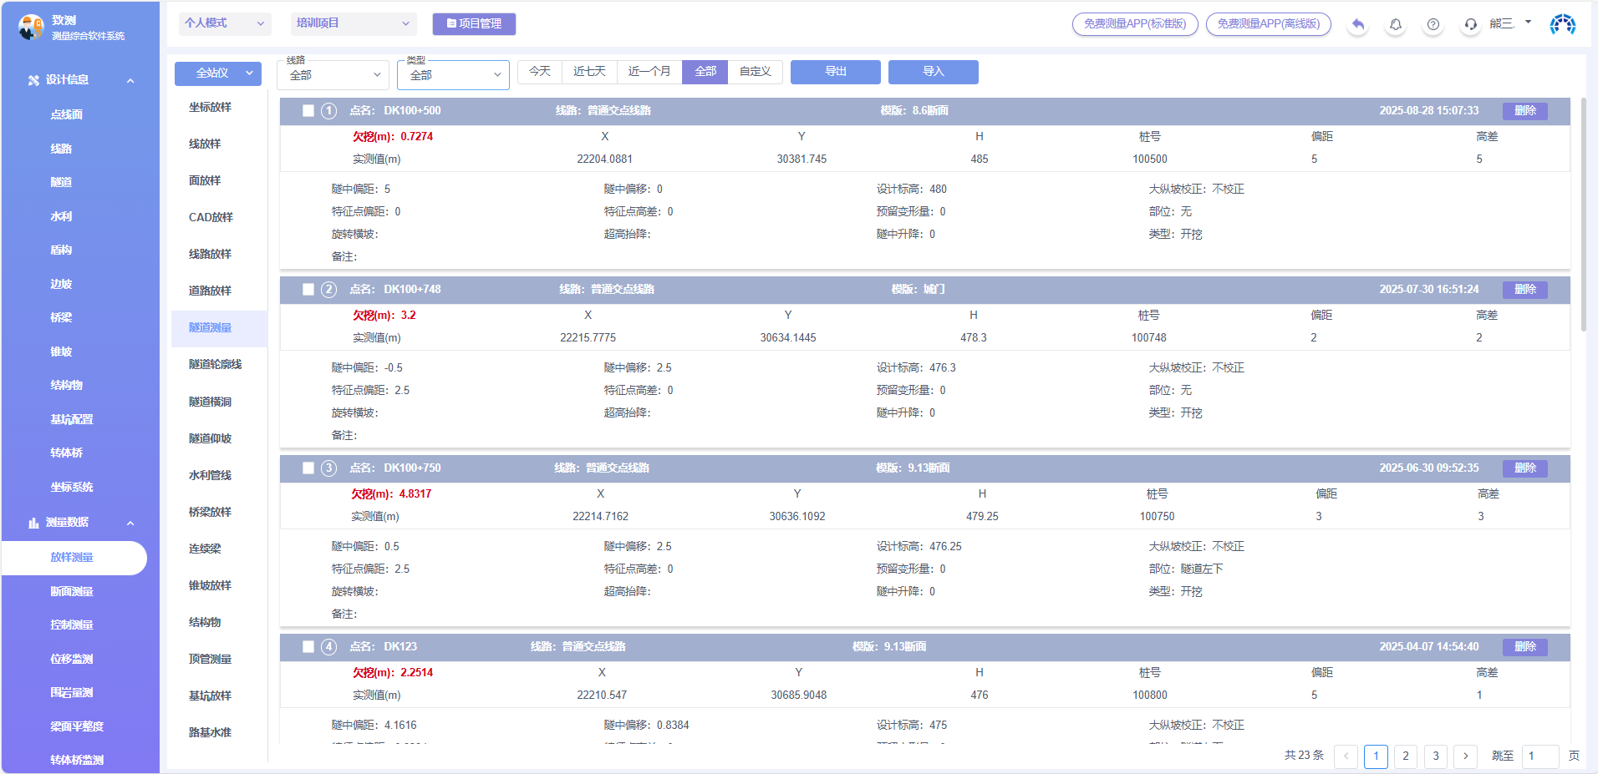Viewport: 1598px width, 774px height.
Task: Click the blue tunnel logo at top right
Action: 1562,24
